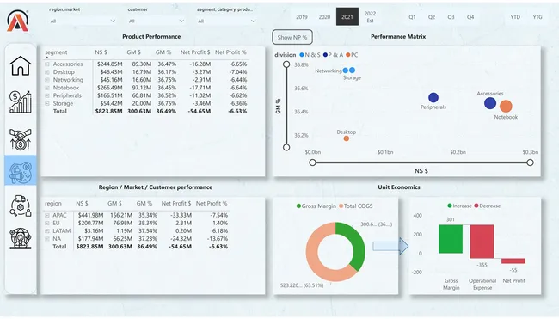Toggle the YTD period button
559x319 pixels.
515,16
